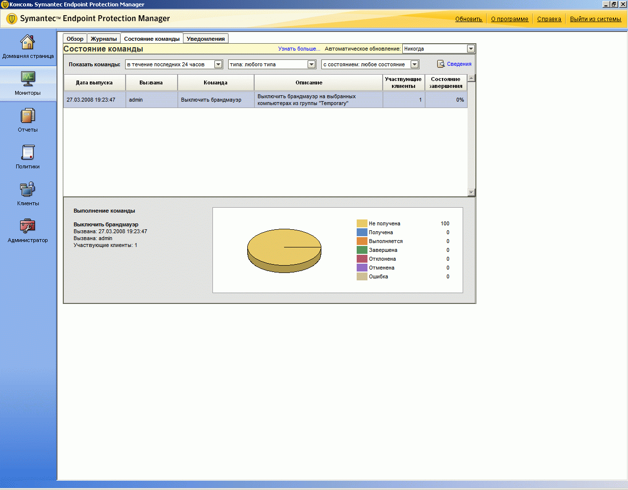The height and width of the screenshot is (490, 628).
Task: Open the Отчеты reports icon
Action: [x=27, y=116]
